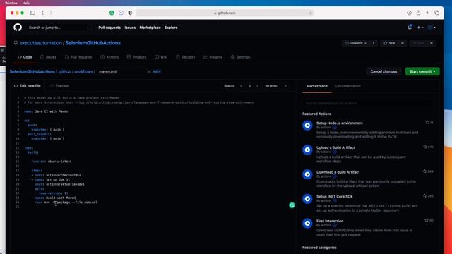Switch to the repository Issues tab
The height and width of the screenshot is (254, 452).
(48, 57)
